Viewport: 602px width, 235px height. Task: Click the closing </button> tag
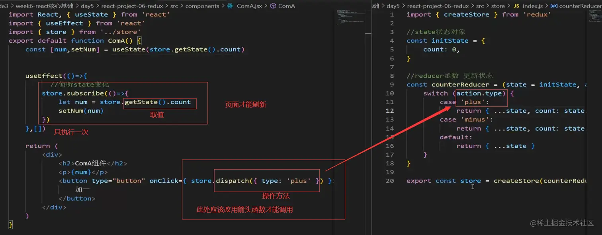pyautogui.click(x=77, y=198)
